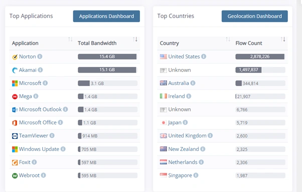Click the Foxit logo icon
The height and width of the screenshot is (192, 302).
pyautogui.click(x=15, y=162)
